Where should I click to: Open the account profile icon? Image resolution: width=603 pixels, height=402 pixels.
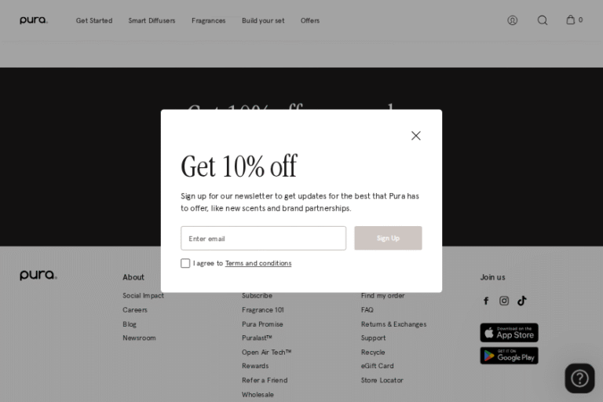513,20
